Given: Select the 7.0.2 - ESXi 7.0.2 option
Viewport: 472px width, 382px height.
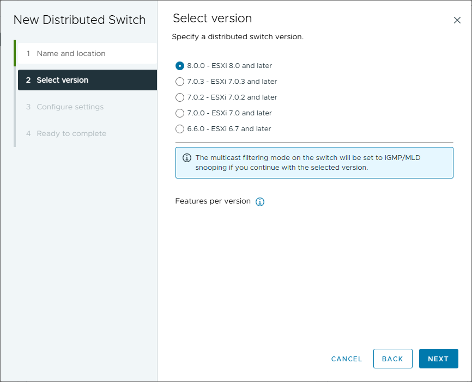Looking at the screenshot, I should (x=180, y=97).
